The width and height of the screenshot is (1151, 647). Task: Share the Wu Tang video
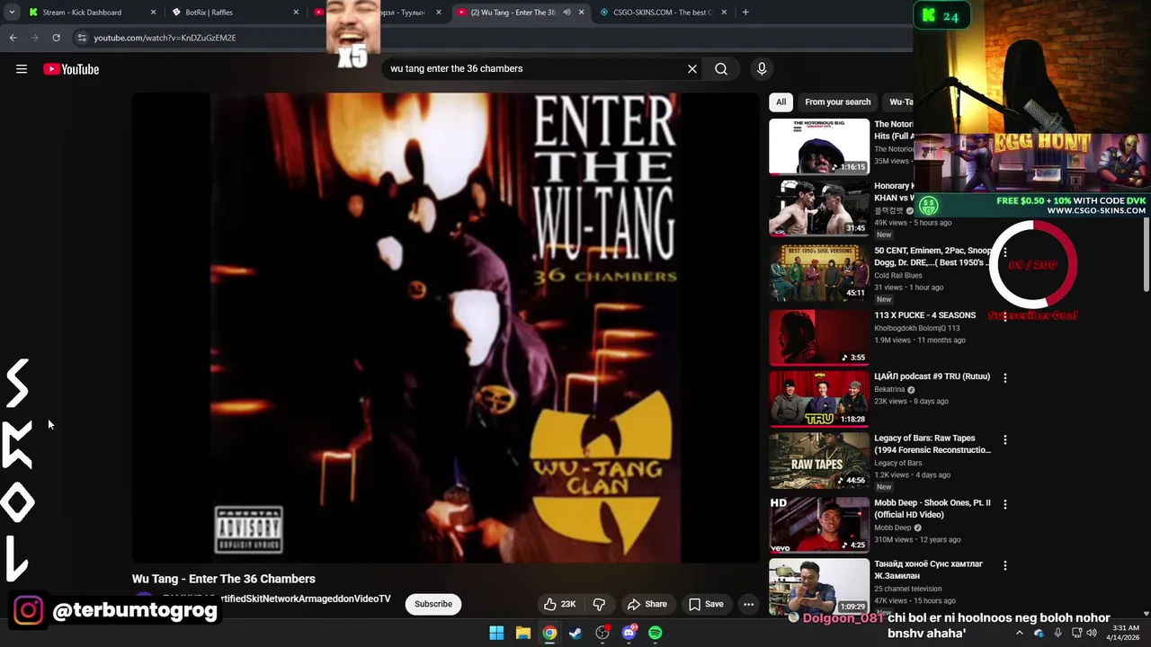point(647,604)
